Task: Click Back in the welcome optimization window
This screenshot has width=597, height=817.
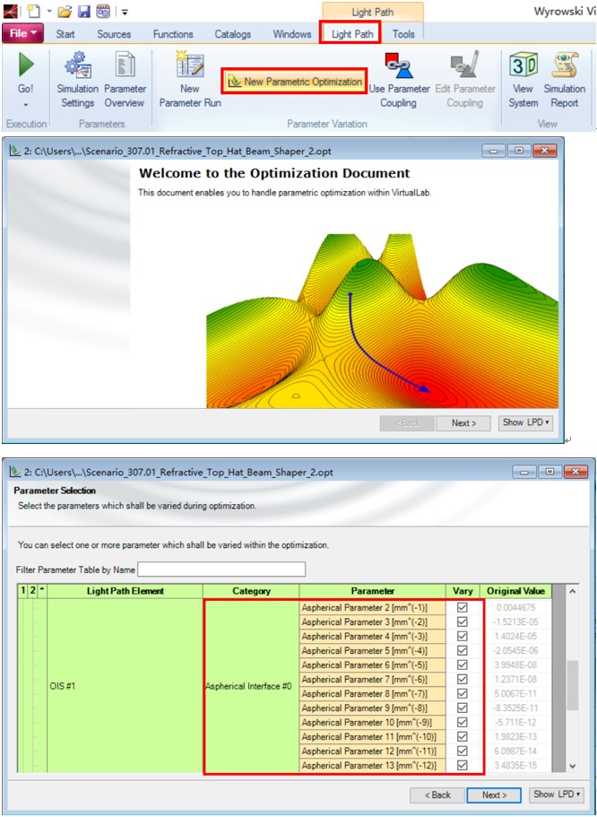Action: (x=407, y=423)
